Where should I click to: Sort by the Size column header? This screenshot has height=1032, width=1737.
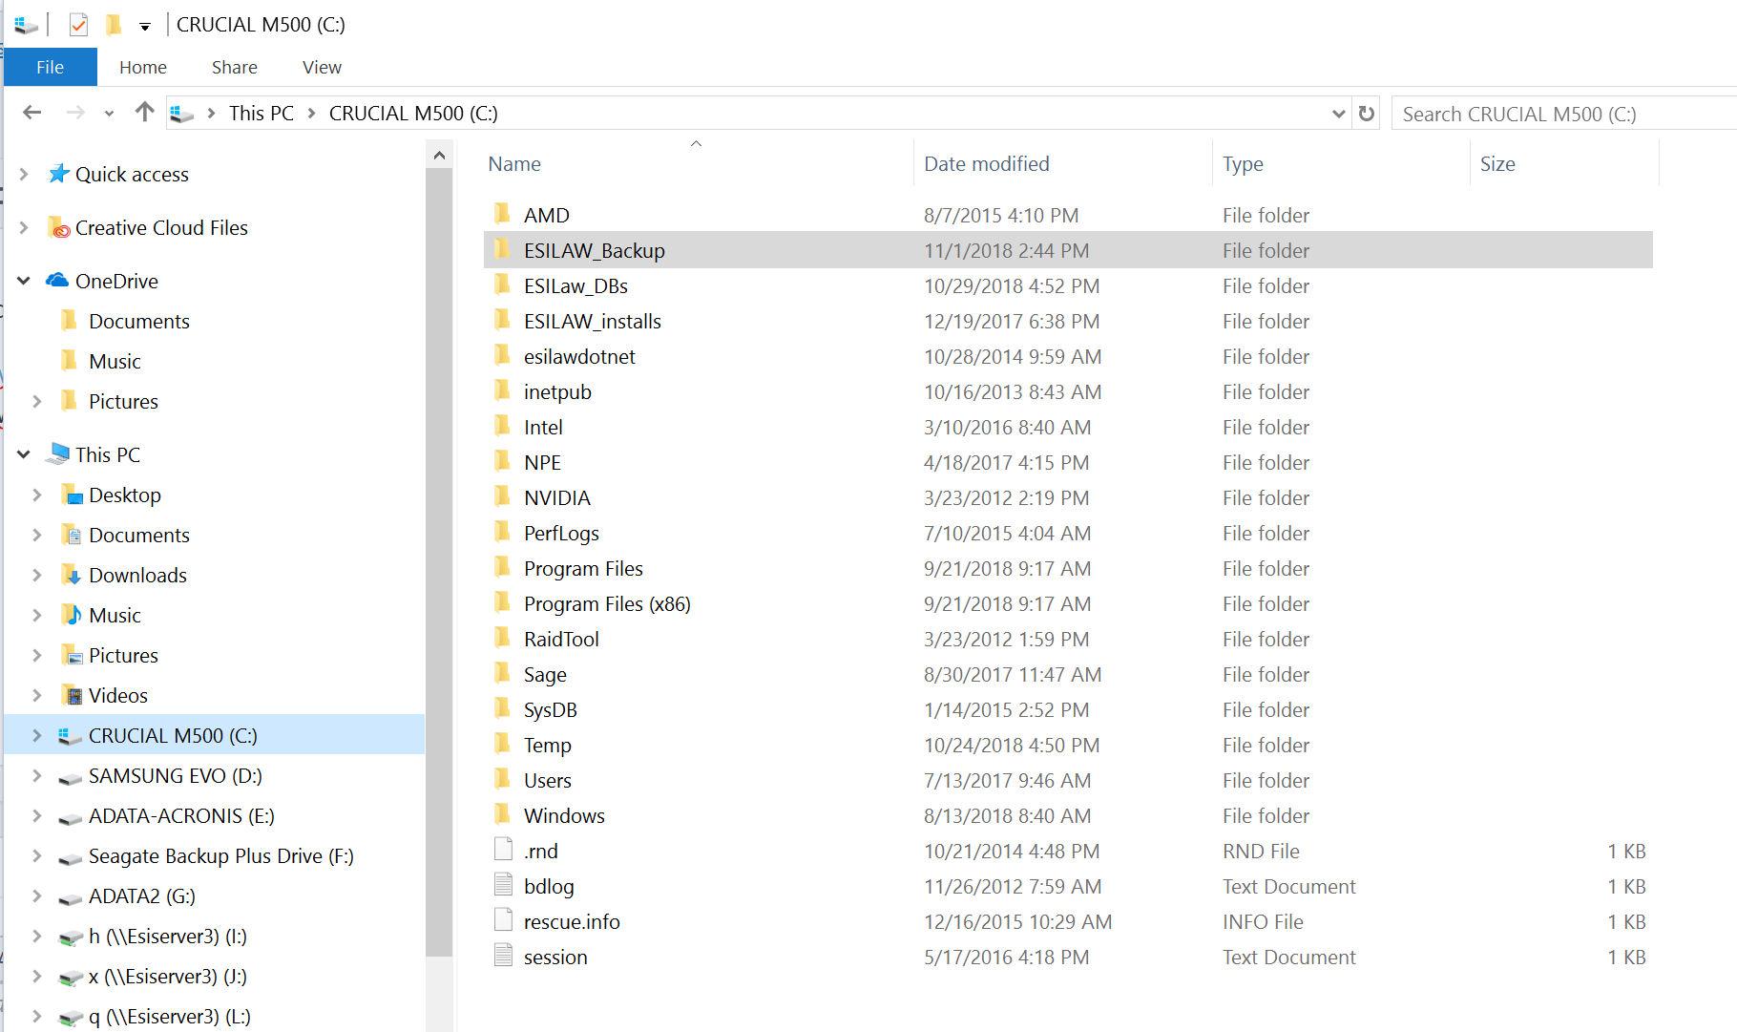[1497, 163]
